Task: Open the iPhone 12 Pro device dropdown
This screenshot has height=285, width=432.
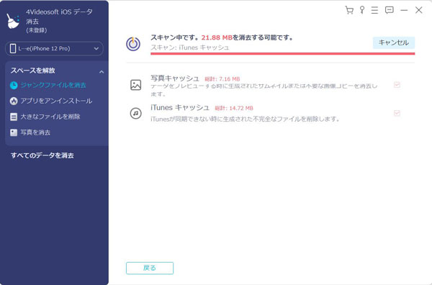Action: (x=54, y=48)
